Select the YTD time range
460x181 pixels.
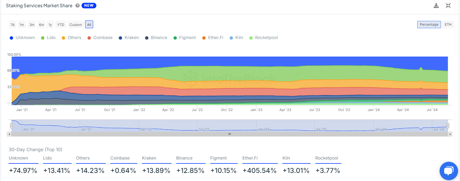pos(61,25)
